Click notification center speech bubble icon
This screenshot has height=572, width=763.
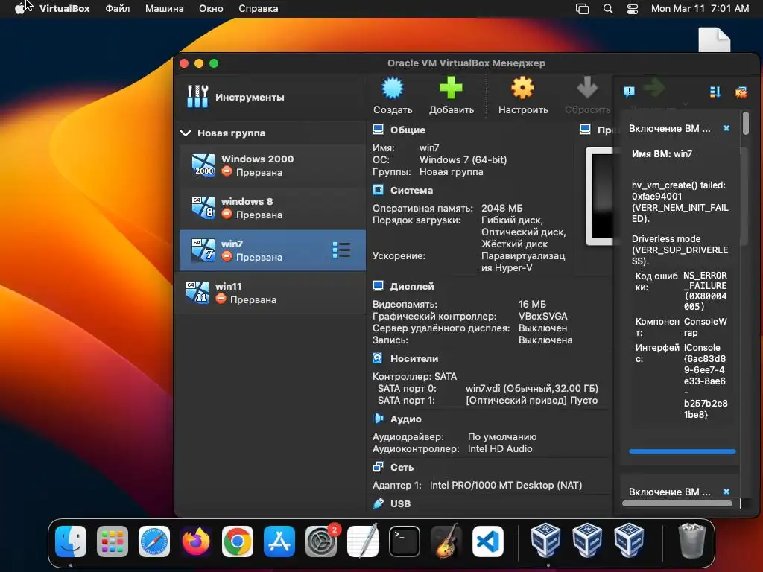[629, 92]
